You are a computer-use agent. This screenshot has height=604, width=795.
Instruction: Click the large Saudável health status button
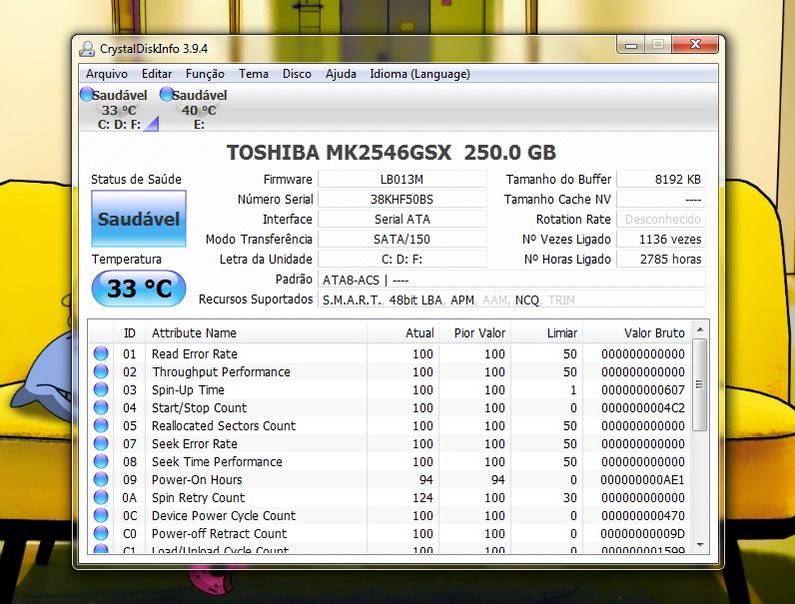pyautogui.click(x=139, y=219)
